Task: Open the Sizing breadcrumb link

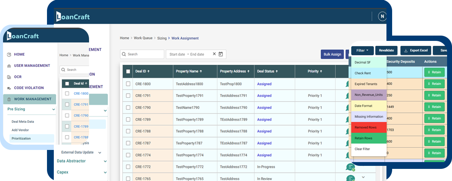Action: (162, 38)
